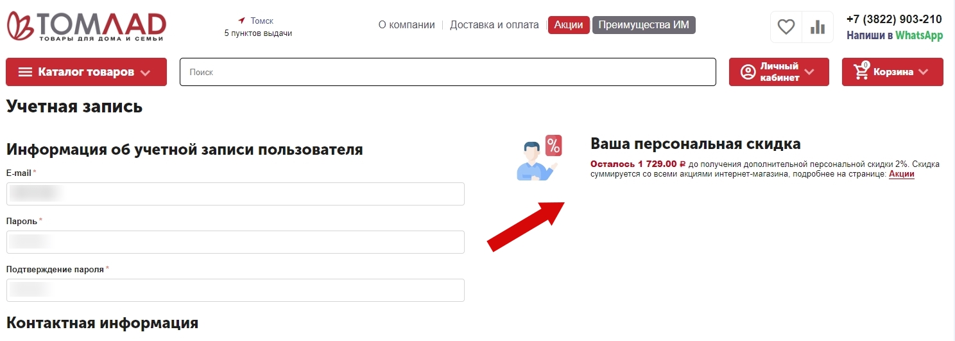Open the red Акции menu item
This screenshot has width=955, height=341.
pos(569,25)
